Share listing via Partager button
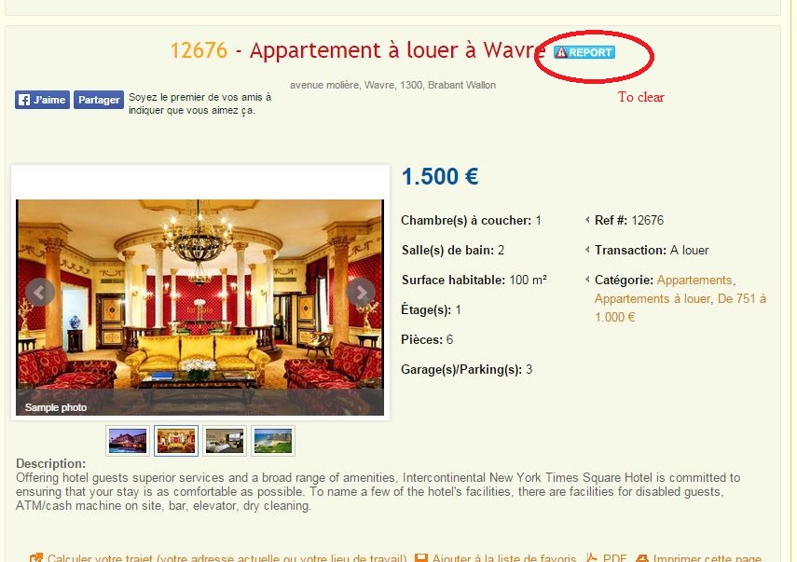797x562 pixels. click(x=99, y=100)
